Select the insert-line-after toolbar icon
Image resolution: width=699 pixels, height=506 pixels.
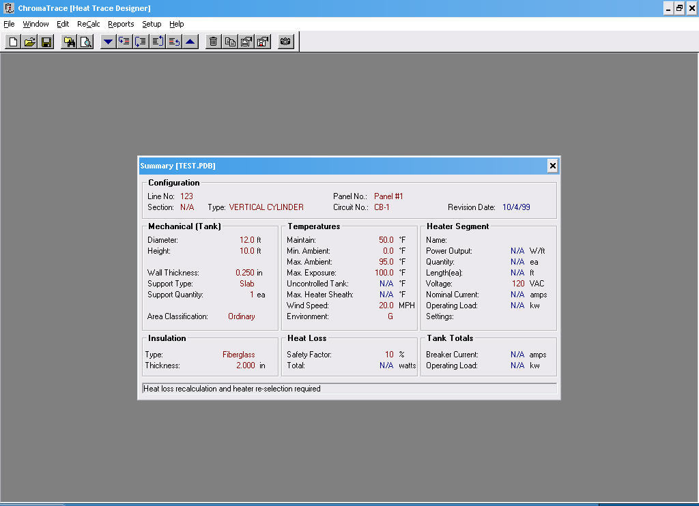(140, 41)
